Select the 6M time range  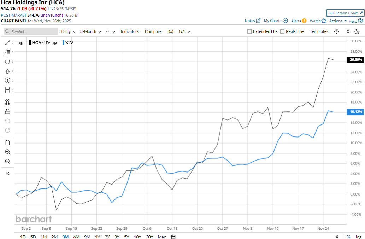coord(76,237)
